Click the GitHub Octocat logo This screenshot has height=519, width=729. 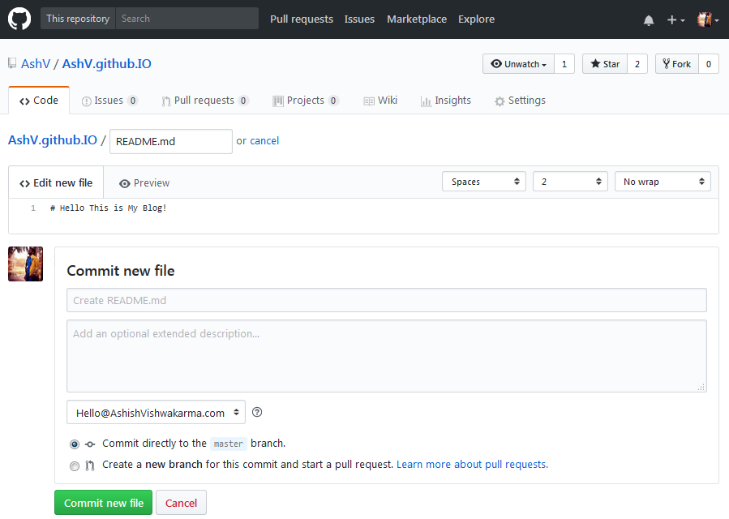[x=19, y=19]
